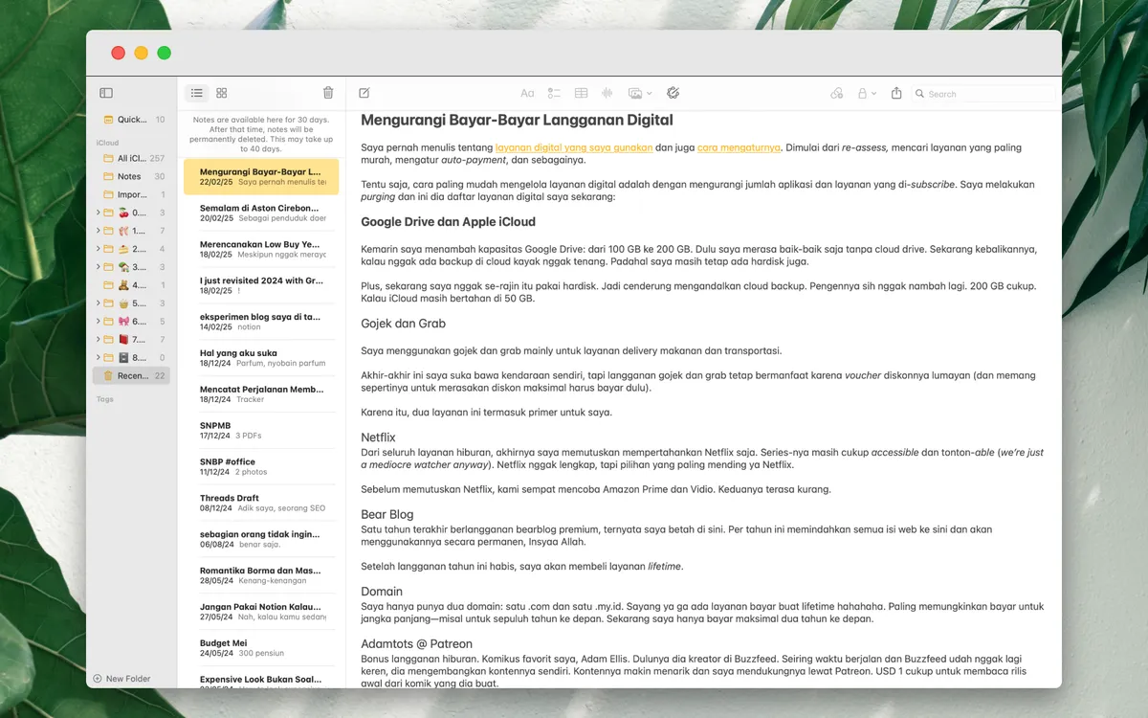This screenshot has width=1148, height=718.
Task: Toggle the sidebar visibility icon
Action: (106, 93)
